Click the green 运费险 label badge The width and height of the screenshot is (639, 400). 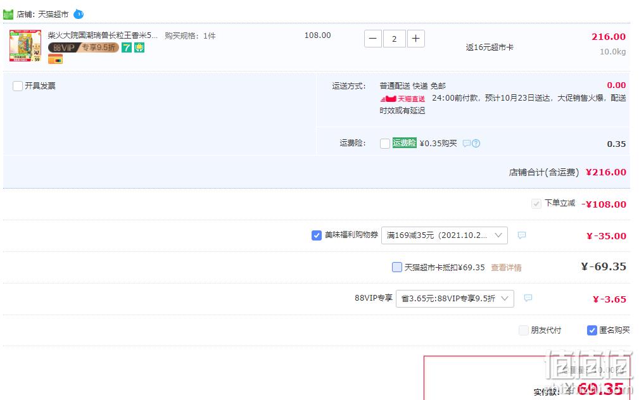pos(404,143)
